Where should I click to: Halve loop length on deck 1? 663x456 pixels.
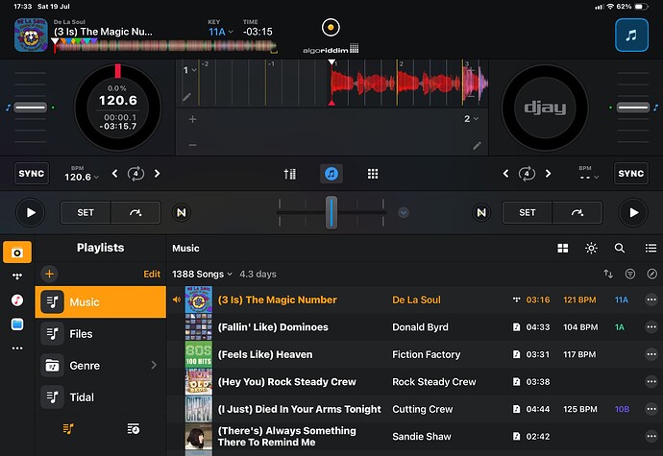(x=114, y=174)
